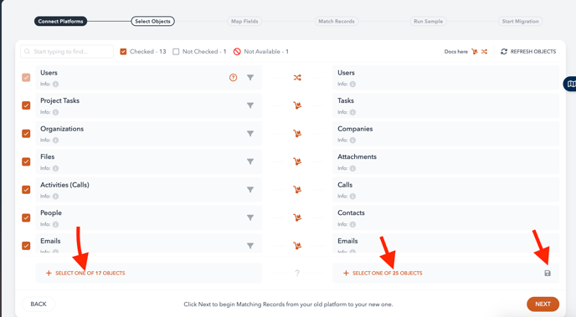Image resolution: width=576 pixels, height=317 pixels.
Task: Go to Start Migration step
Action: point(520,21)
